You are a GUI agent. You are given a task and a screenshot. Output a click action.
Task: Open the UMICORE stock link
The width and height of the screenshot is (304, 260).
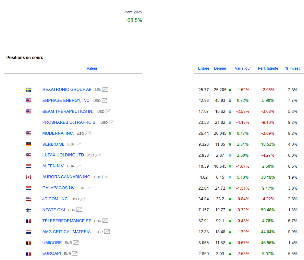(x=52, y=243)
